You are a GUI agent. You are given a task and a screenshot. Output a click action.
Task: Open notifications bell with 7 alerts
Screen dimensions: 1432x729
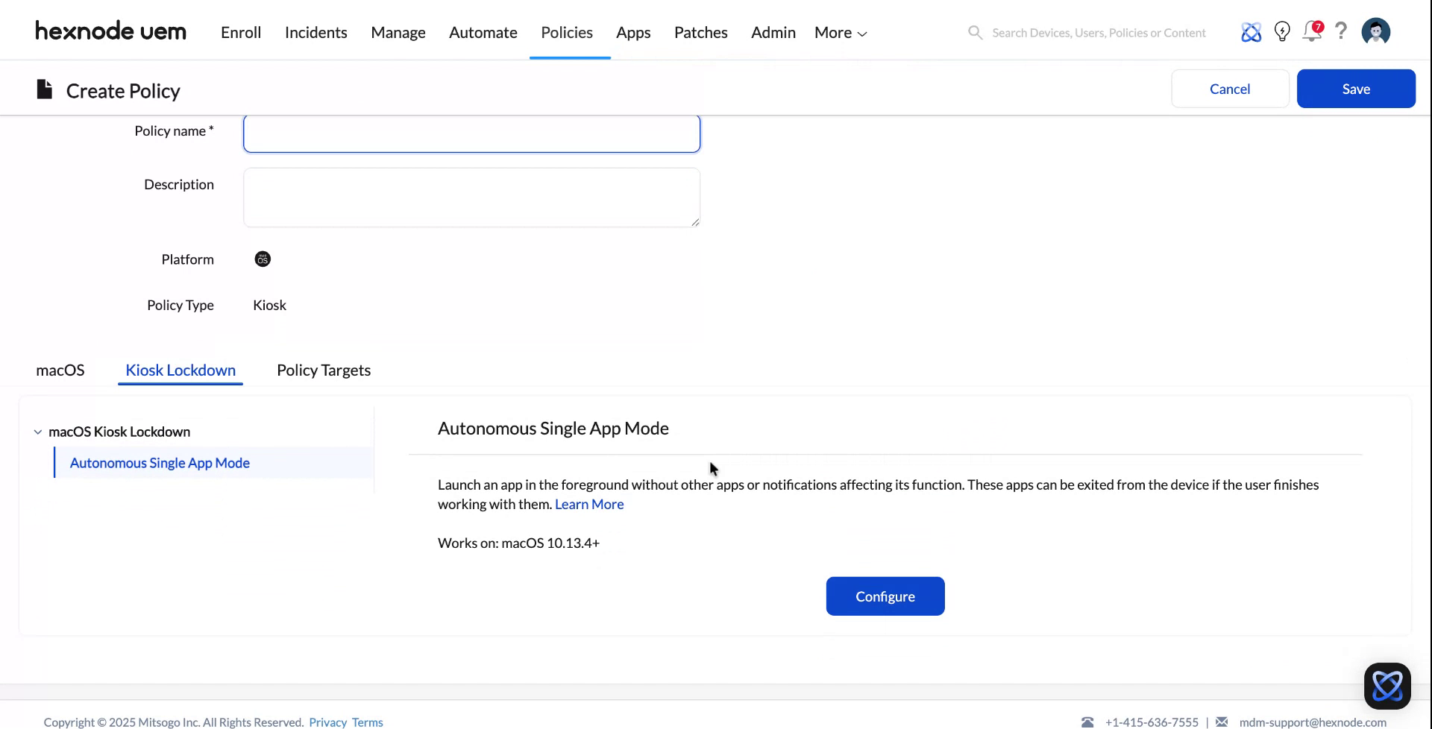point(1312,32)
